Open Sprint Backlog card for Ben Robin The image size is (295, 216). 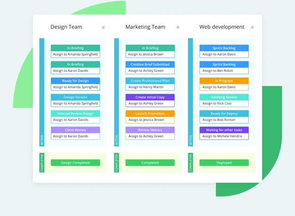[224, 68]
